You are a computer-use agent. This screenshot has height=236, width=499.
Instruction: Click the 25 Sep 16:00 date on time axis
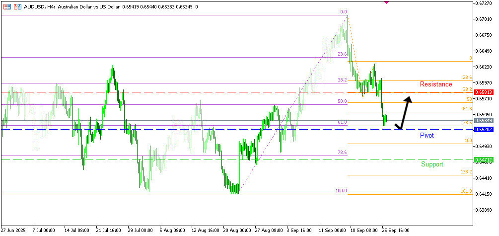point(395,231)
